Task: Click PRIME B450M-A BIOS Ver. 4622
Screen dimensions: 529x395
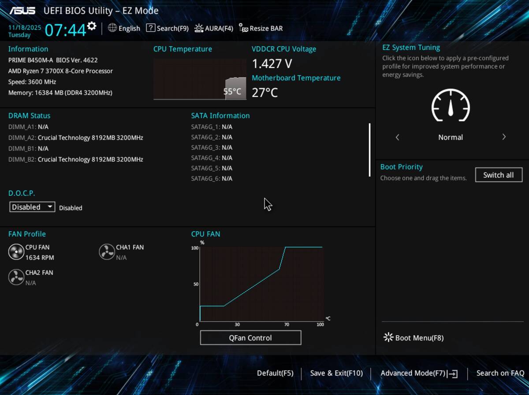Action: [53, 60]
